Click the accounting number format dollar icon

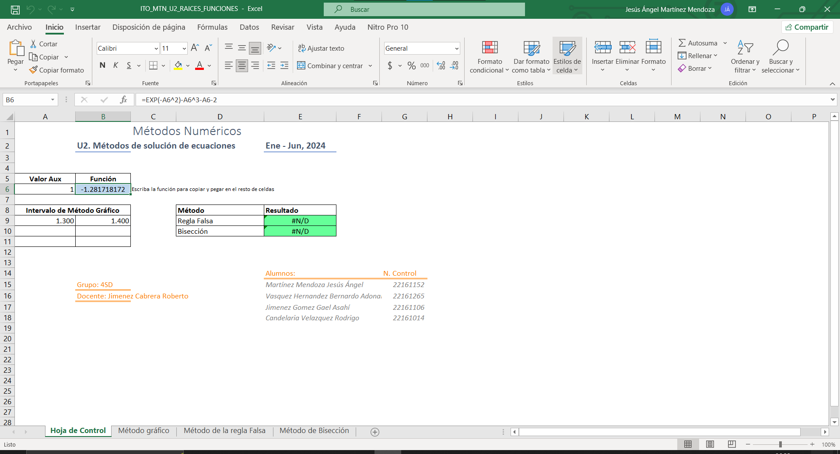point(390,66)
